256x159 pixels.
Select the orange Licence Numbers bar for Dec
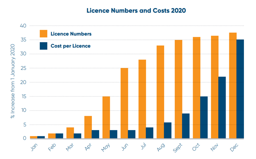[x=233, y=86]
